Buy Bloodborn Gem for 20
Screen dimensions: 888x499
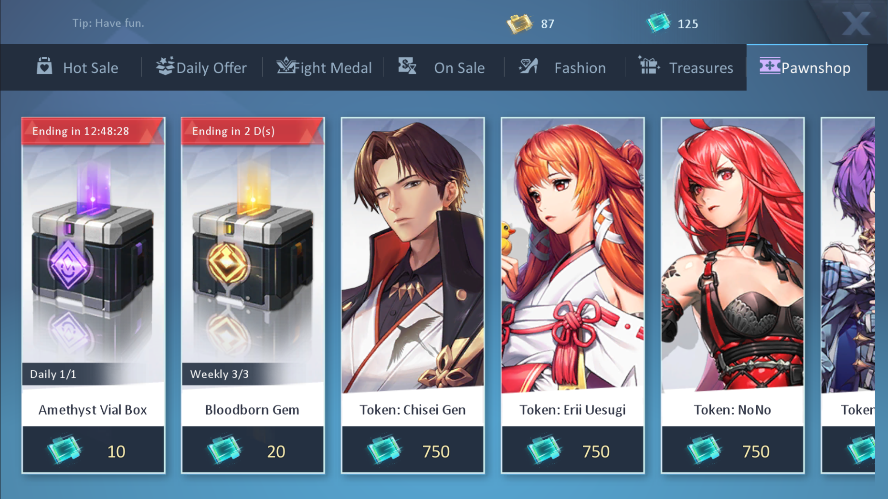coord(253,450)
